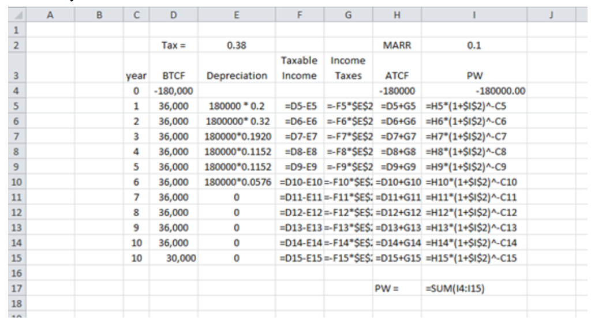
Task: Select cell 1800000* 0.32
Action: pos(236,121)
